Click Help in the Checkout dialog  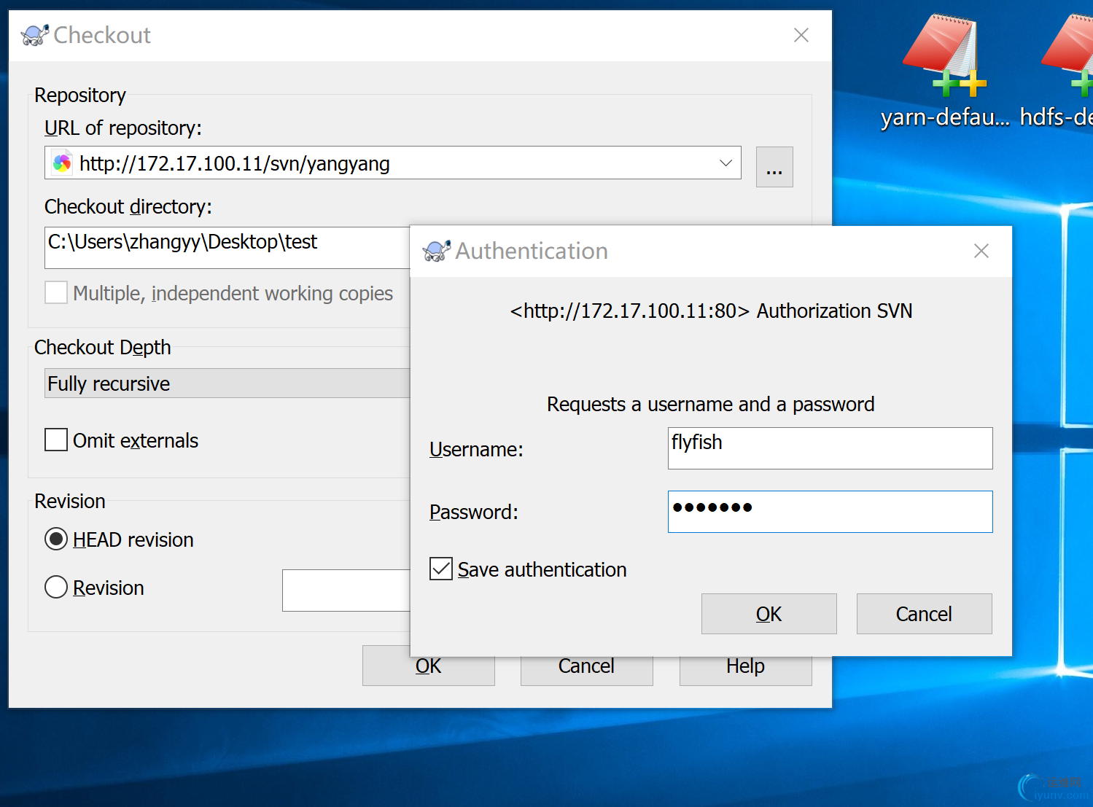[745, 671]
